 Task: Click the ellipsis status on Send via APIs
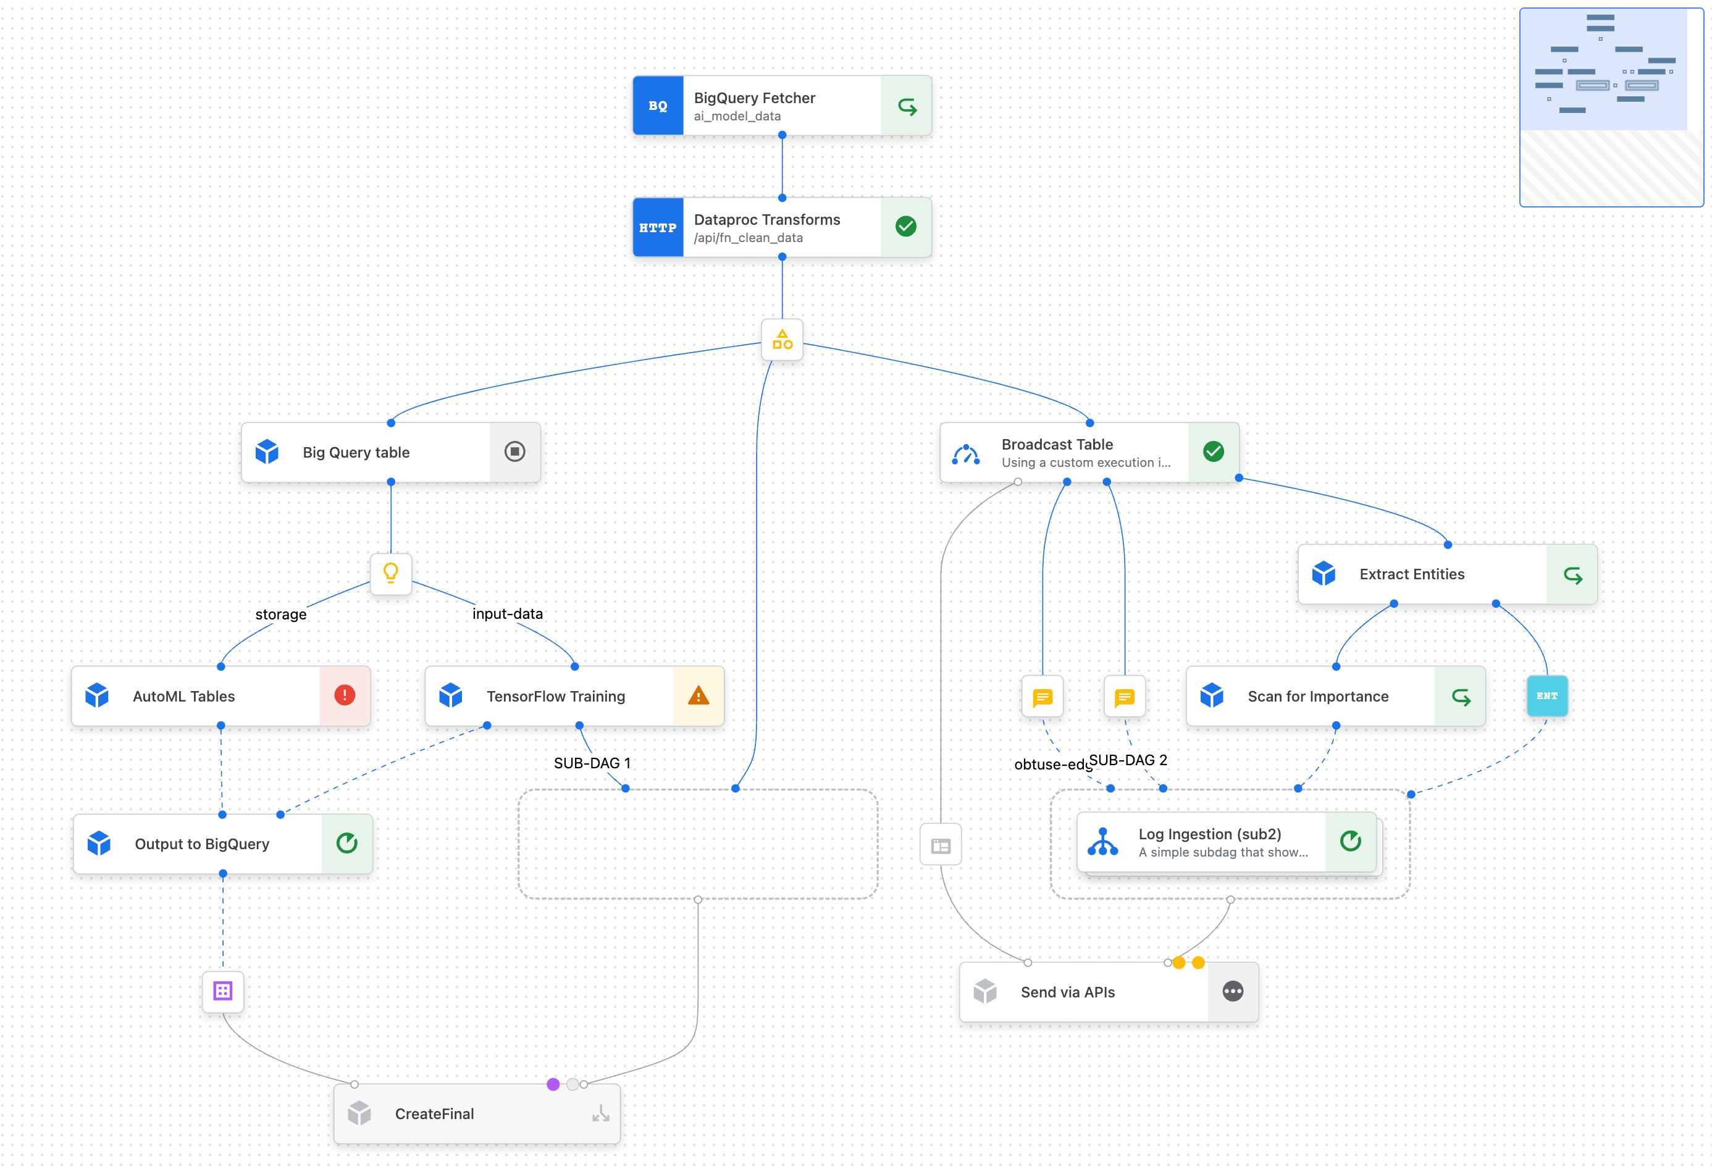pyautogui.click(x=1233, y=991)
